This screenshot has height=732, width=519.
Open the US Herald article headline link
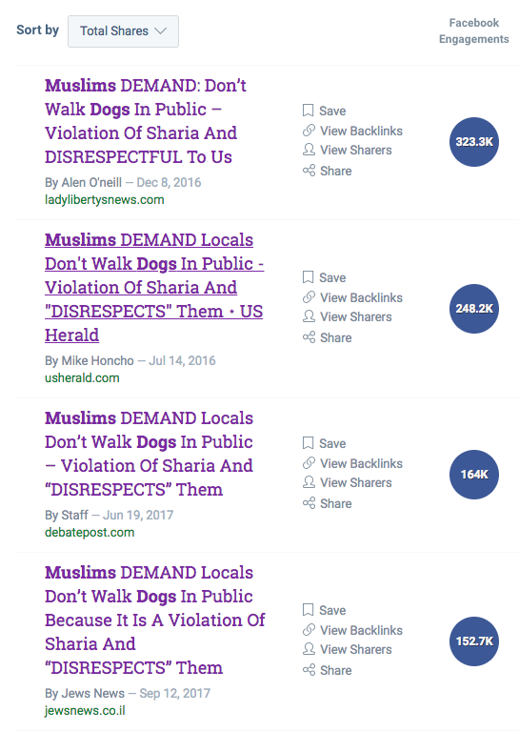tap(154, 288)
